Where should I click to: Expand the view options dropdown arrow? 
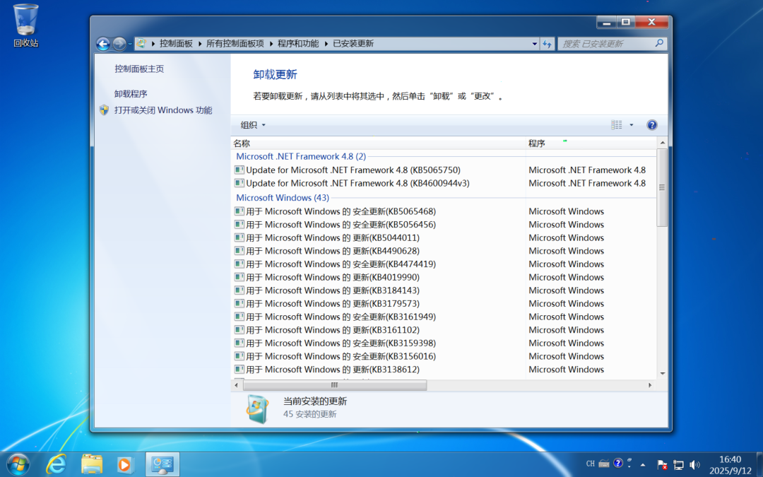click(632, 125)
